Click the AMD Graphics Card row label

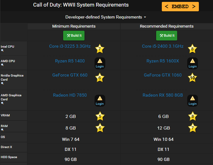pyautogui.click(x=11, y=97)
